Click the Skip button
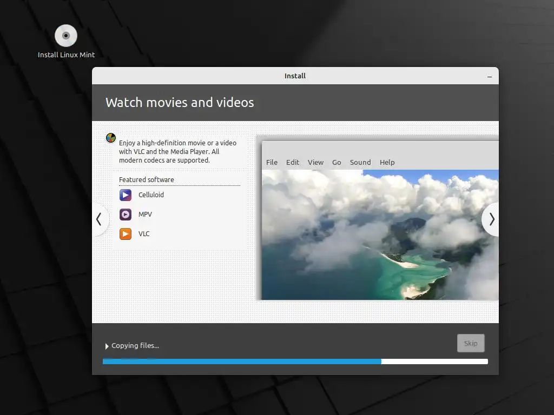 471,343
